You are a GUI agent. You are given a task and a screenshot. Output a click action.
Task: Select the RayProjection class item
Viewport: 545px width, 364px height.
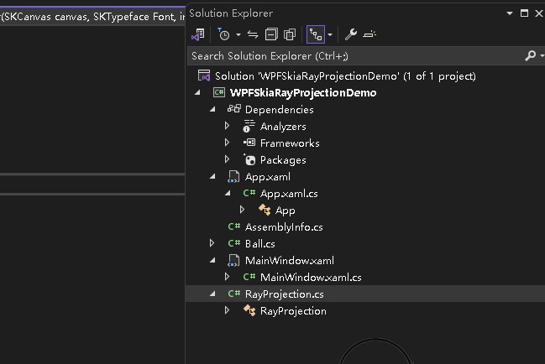[293, 311]
